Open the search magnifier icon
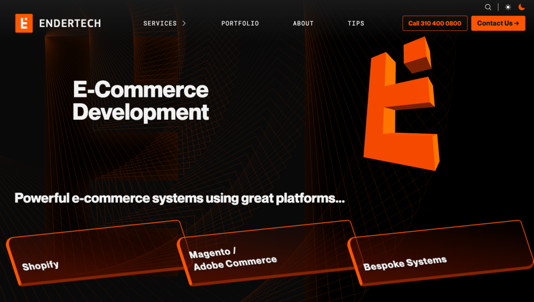The width and height of the screenshot is (534, 302). 488,7
